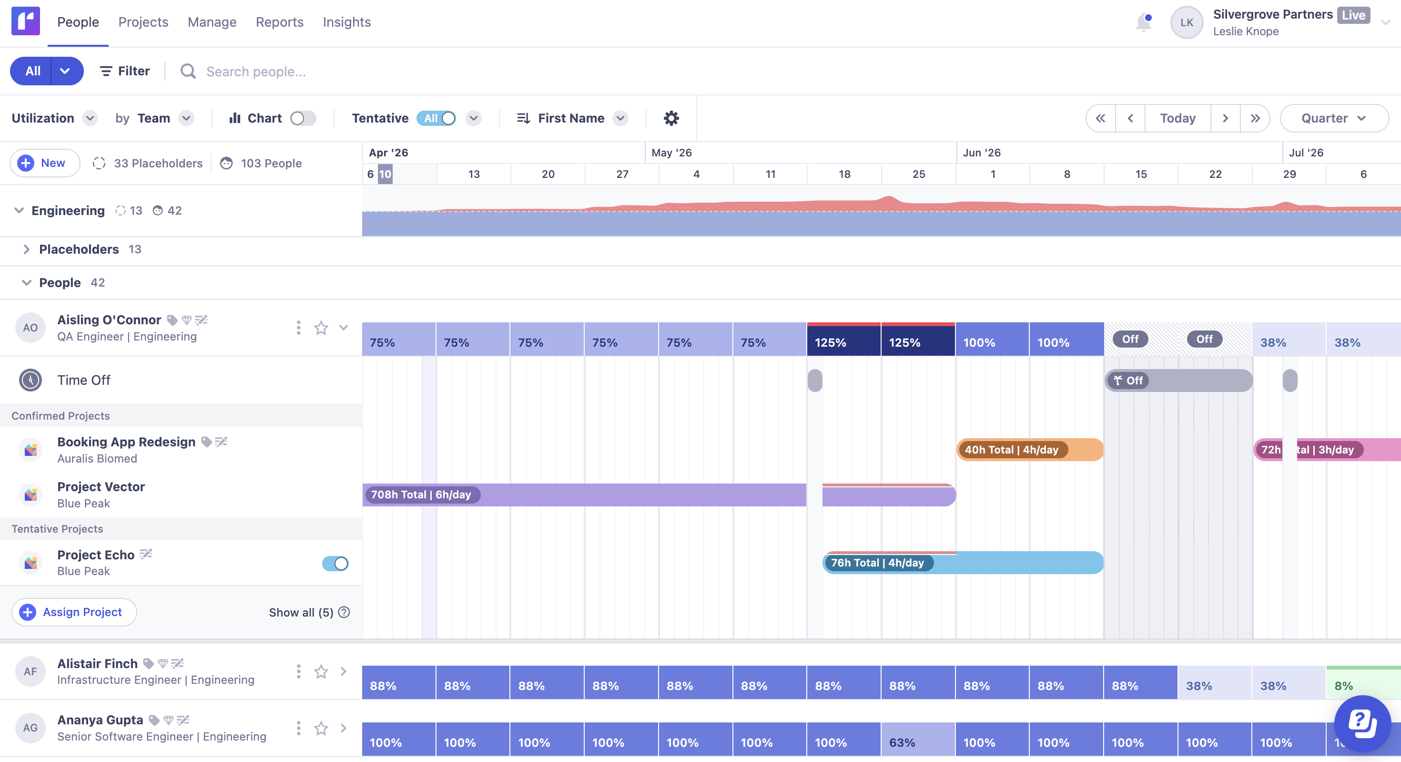Click the Today button
1401x762 pixels.
[x=1178, y=118]
